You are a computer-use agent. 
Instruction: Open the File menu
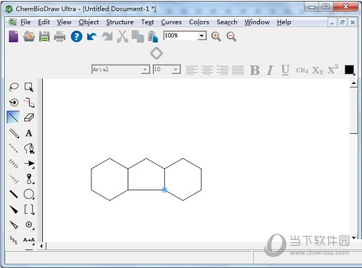[25, 22]
